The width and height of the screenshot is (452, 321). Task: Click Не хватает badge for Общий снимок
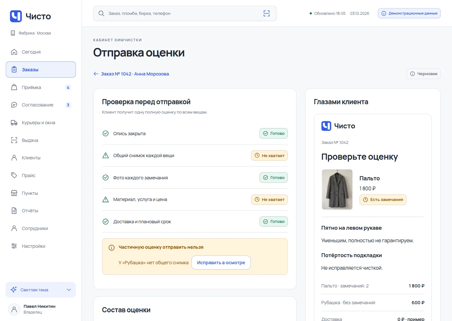pyautogui.click(x=269, y=155)
